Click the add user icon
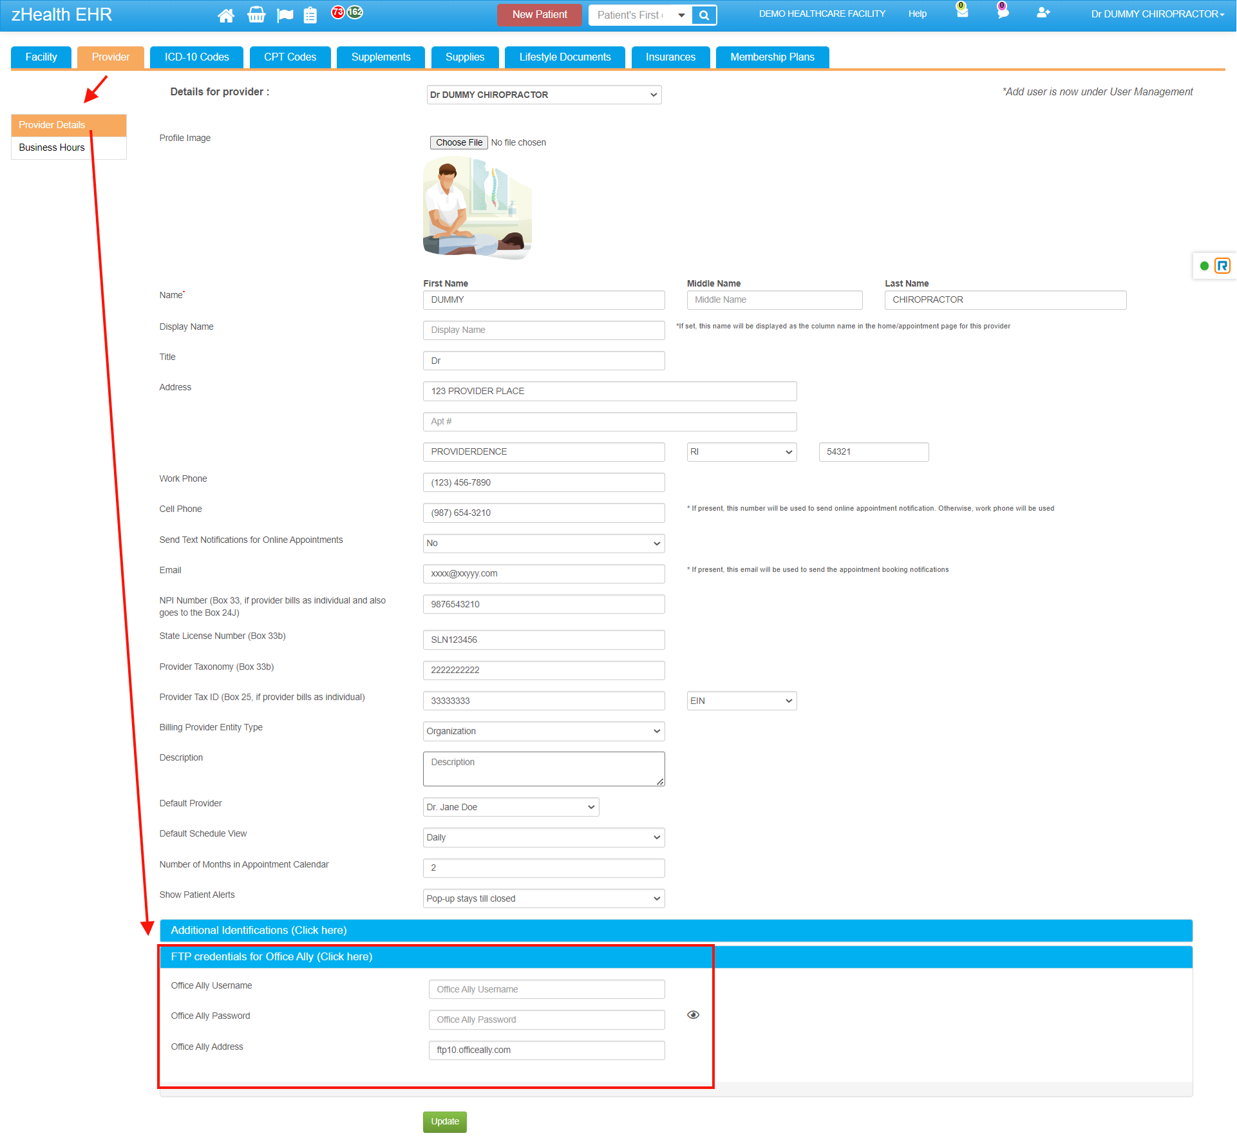This screenshot has height=1145, width=1237. pyautogui.click(x=1044, y=13)
